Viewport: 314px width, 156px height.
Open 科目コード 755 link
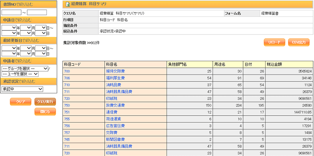(67, 119)
